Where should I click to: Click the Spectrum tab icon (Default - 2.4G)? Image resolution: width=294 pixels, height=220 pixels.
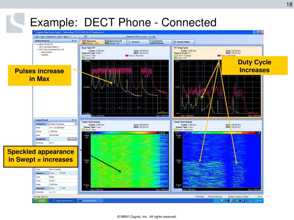[84, 42]
